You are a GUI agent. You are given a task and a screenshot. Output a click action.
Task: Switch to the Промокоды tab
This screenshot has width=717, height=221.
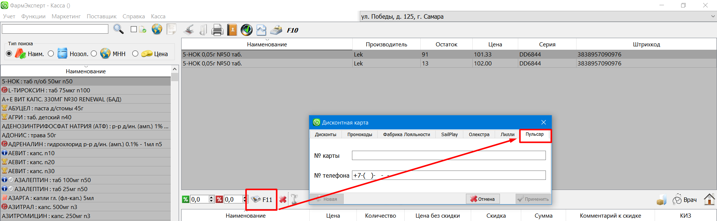click(x=359, y=135)
